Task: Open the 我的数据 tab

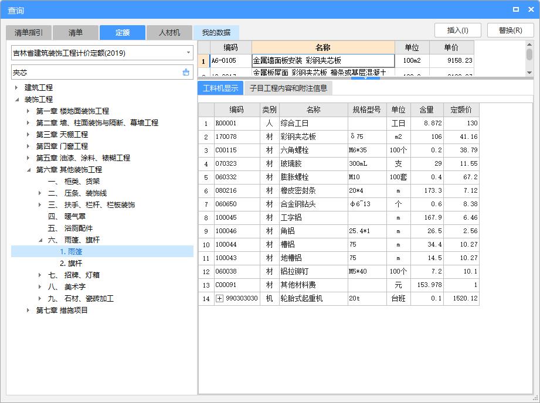Action: click(216, 32)
